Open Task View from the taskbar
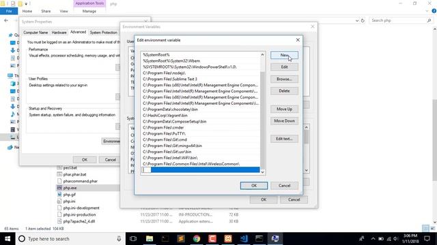Viewport: 437px width, 245px height. (x=133, y=239)
